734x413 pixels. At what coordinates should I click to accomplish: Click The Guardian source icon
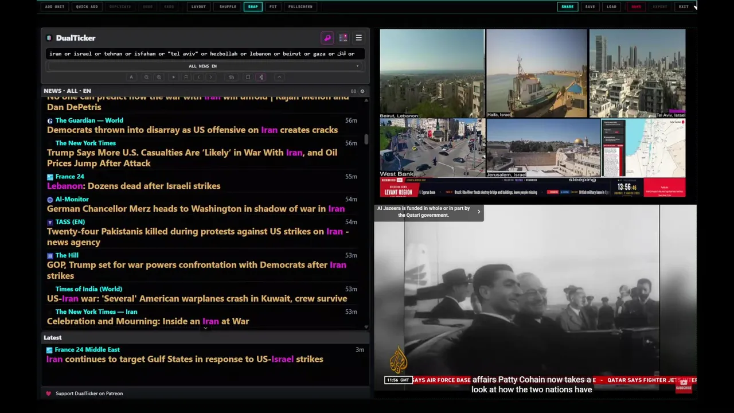(x=50, y=121)
